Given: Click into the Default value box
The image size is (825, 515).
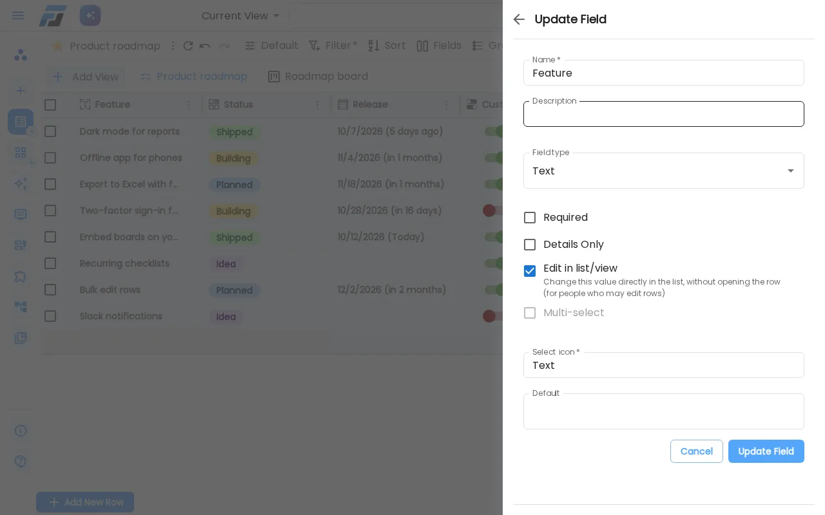Looking at the screenshot, I should [664, 411].
